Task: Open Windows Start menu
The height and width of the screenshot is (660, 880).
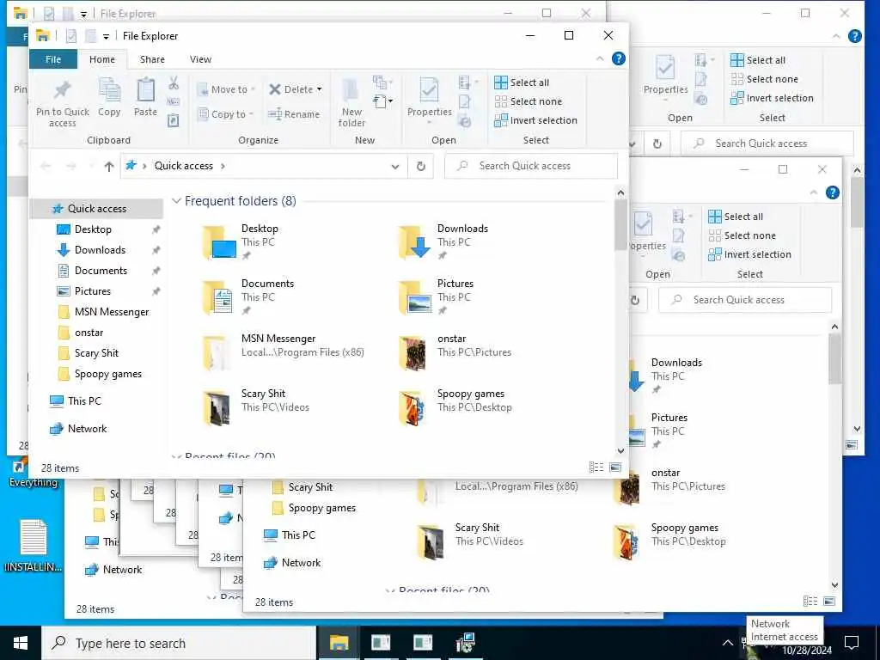Action: pyautogui.click(x=21, y=643)
